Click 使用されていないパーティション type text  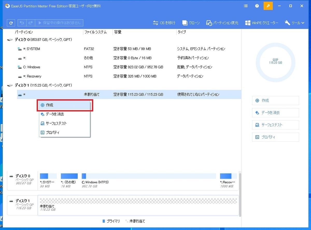pyautogui.click(x=198, y=95)
